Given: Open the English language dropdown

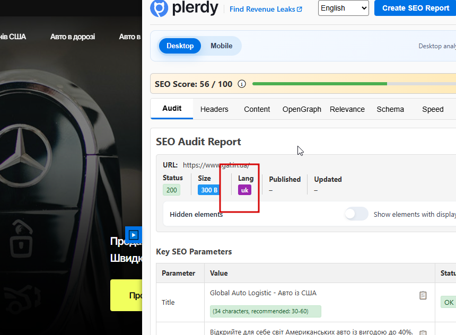Looking at the screenshot, I should (343, 8).
